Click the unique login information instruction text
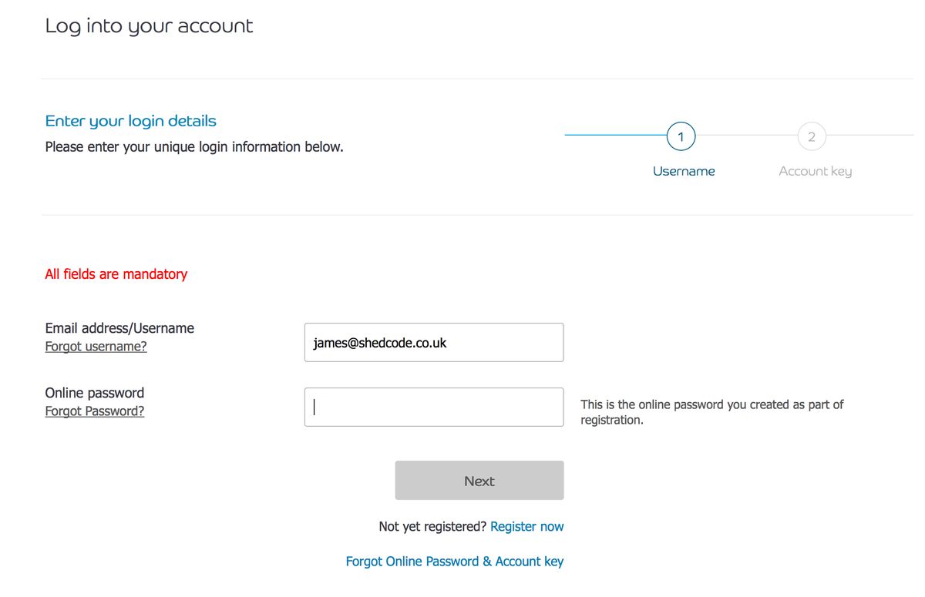Image resolution: width=925 pixels, height=597 pixels. click(194, 146)
